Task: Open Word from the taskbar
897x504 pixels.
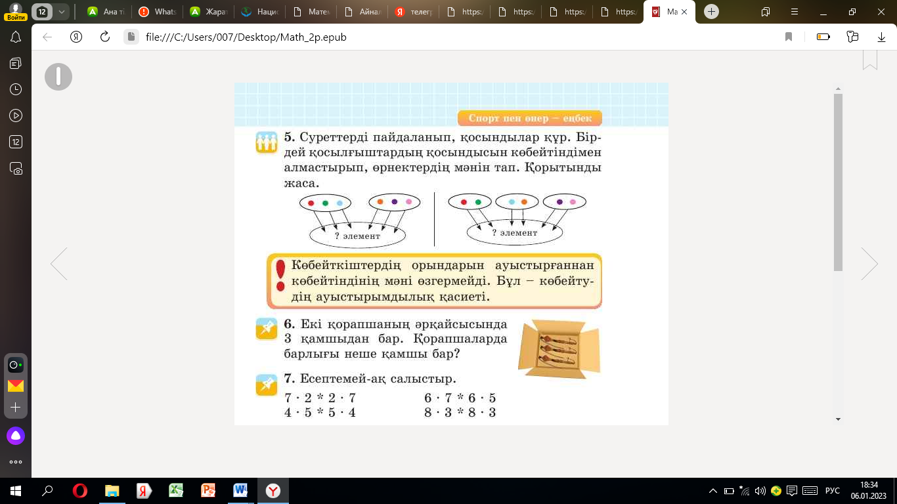Action: pos(240,491)
